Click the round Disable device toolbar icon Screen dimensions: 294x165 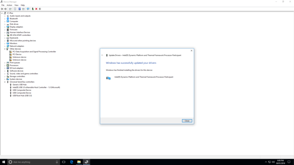click(x=40, y=9)
